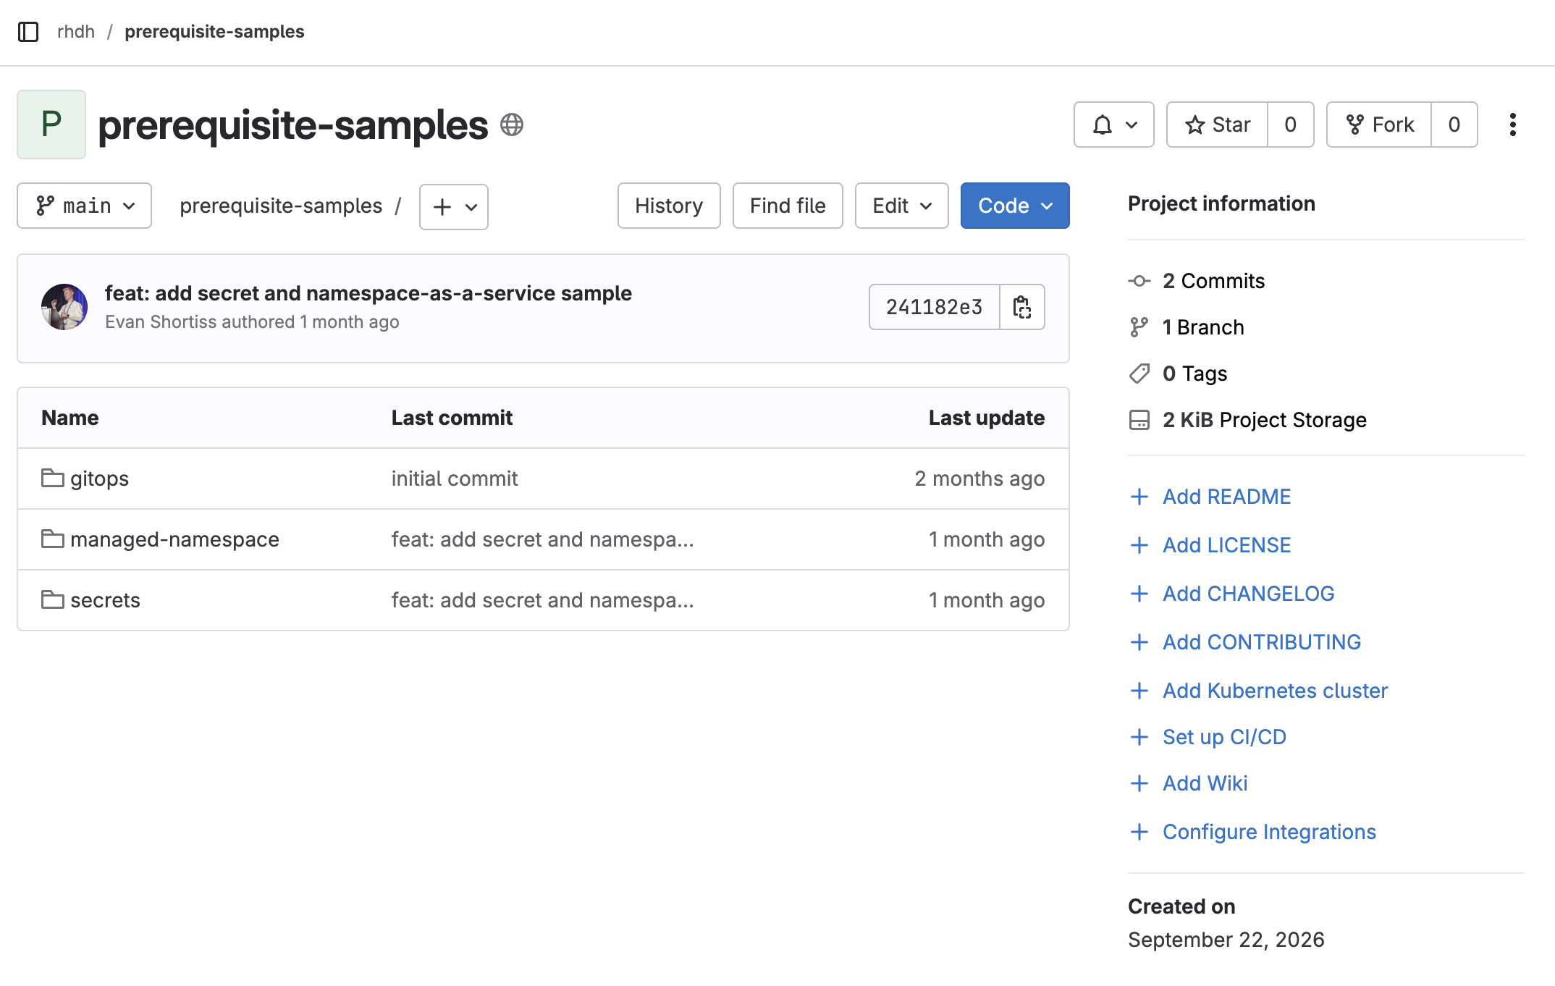Click prerequisite-samples path next to branch selector
The height and width of the screenshot is (986, 1555).
(281, 206)
